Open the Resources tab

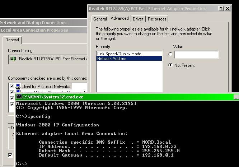point(157,19)
